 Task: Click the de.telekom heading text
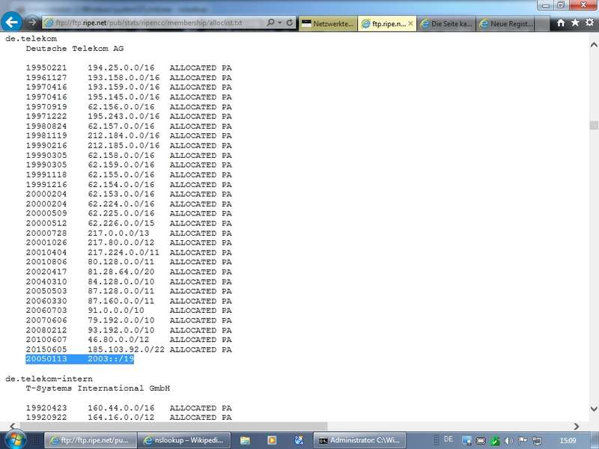[x=31, y=39]
